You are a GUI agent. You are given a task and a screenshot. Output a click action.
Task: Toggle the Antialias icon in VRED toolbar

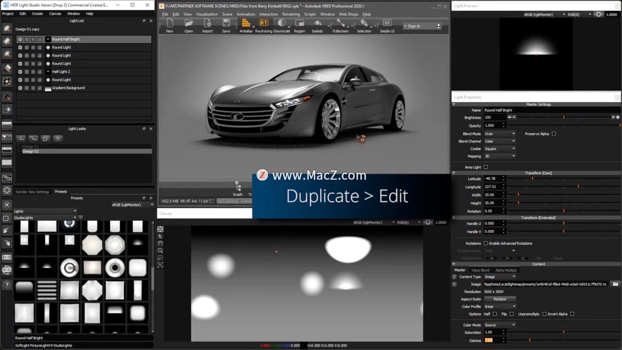point(246,23)
